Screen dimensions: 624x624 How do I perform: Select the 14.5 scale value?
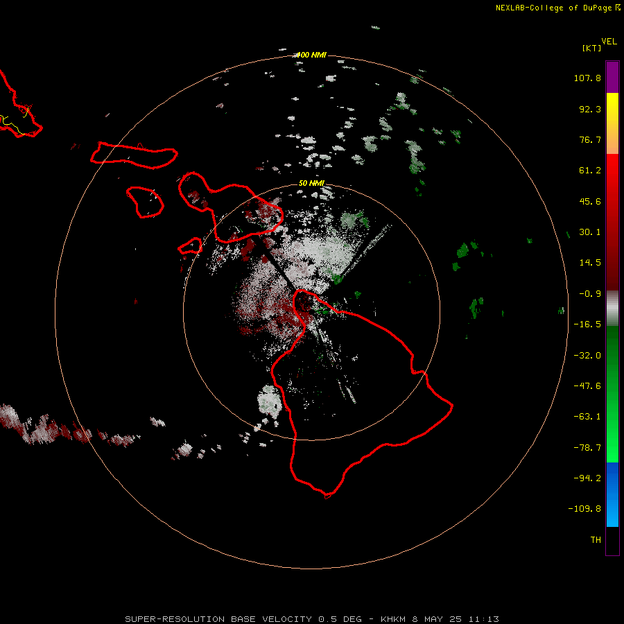pyautogui.click(x=590, y=263)
